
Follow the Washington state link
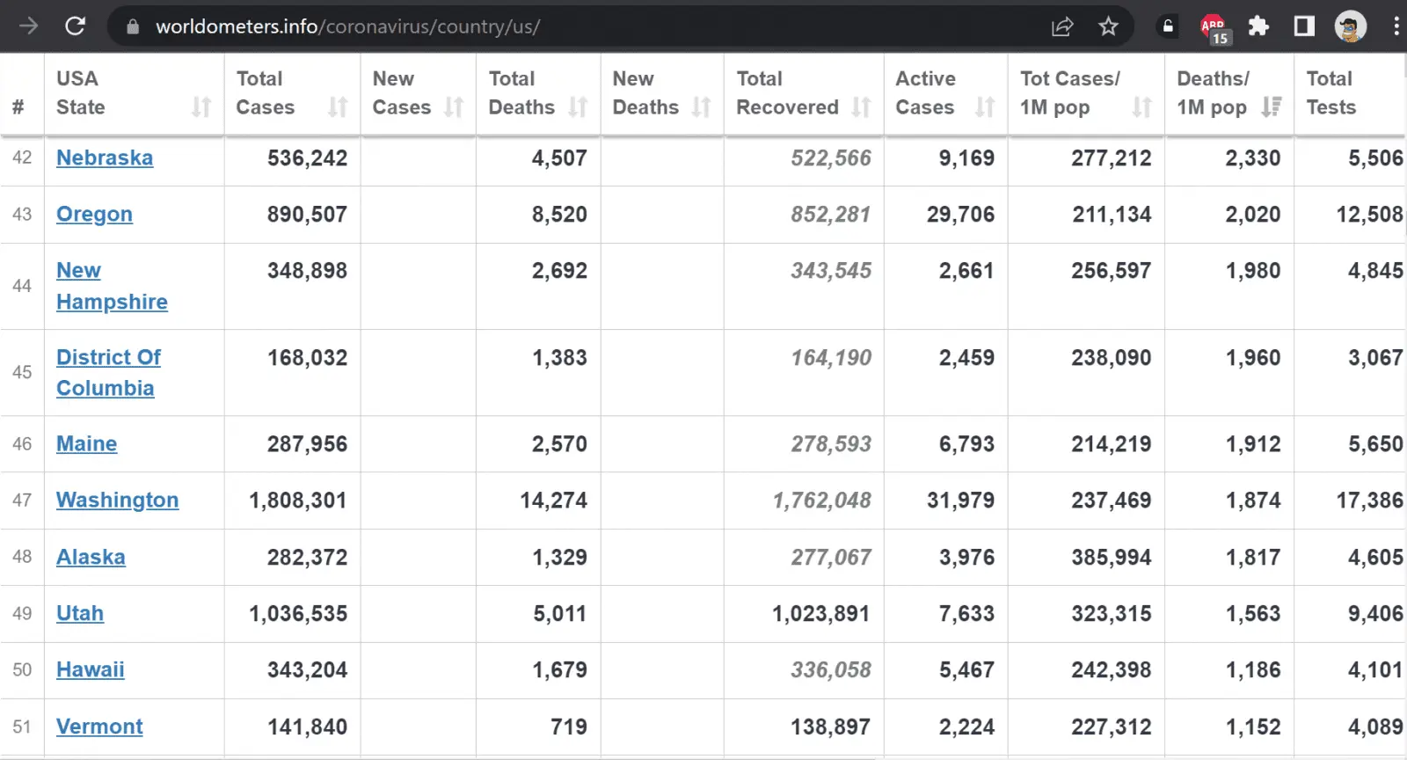click(117, 500)
